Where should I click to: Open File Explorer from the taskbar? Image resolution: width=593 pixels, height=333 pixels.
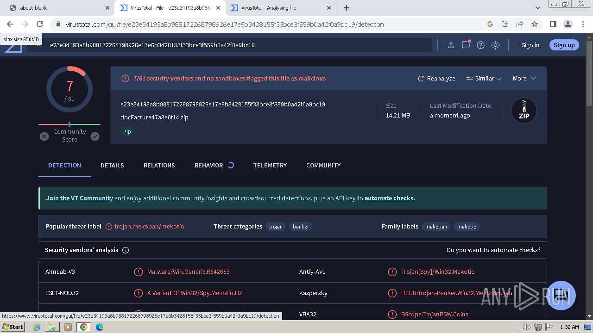pos(52,327)
